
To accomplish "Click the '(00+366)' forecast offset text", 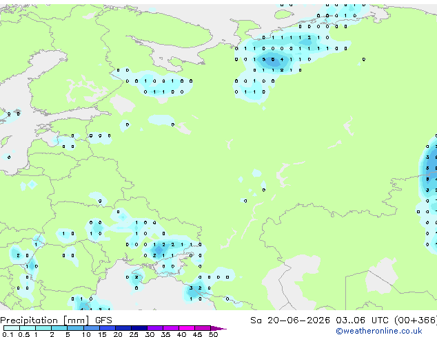I will pyautogui.click(x=416, y=320).
